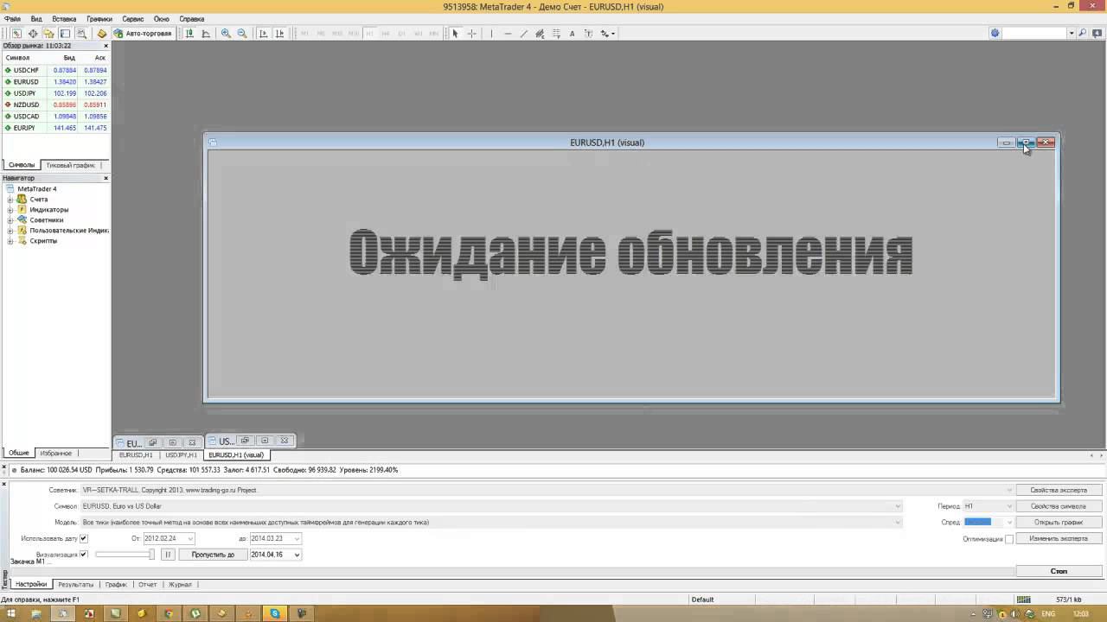Open the Графики menu
This screenshot has height=622, width=1107.
(x=99, y=19)
